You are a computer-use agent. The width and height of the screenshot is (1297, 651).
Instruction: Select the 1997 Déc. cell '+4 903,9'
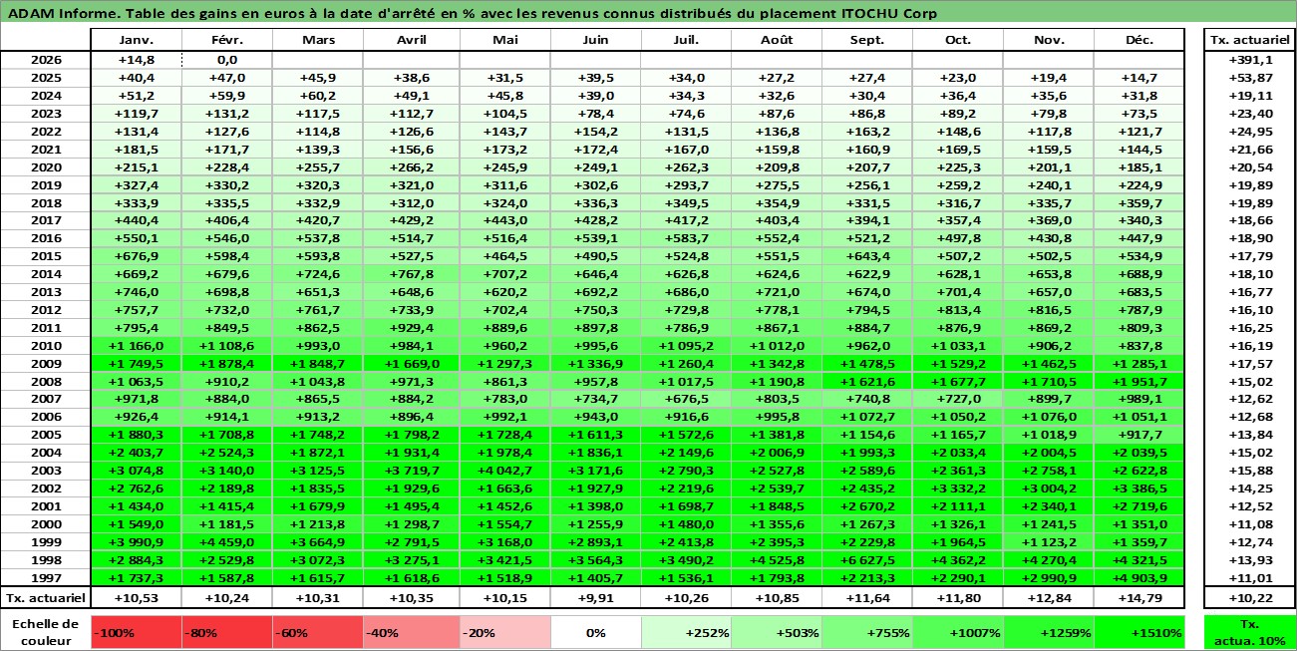(1139, 578)
